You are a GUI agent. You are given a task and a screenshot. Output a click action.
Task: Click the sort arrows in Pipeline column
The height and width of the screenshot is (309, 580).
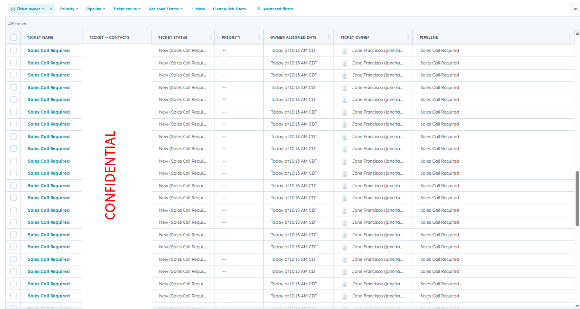click(570, 37)
